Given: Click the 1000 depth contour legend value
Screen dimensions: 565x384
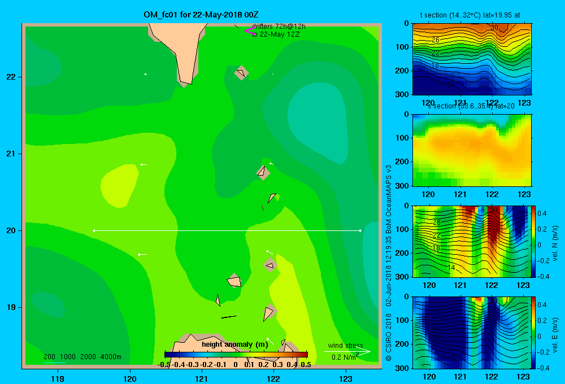Looking at the screenshot, I should 67,357.
